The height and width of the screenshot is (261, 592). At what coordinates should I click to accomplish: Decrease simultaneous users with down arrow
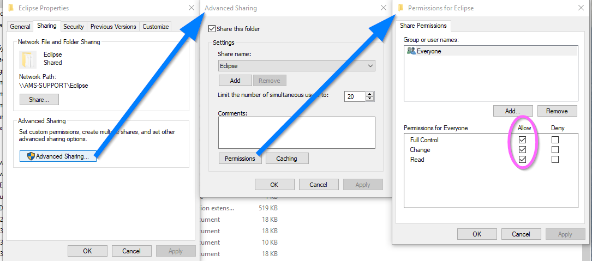coord(370,99)
